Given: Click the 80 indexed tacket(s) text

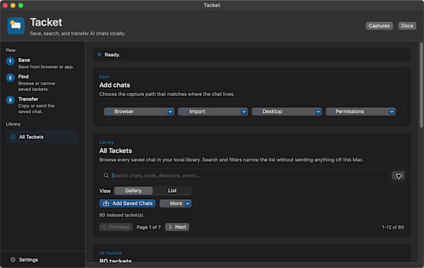Looking at the screenshot, I should click(122, 215).
